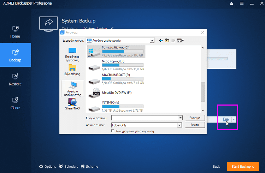This screenshot has height=173, width=265.
Task: Click the Άκυρο button
Action: [195, 125]
